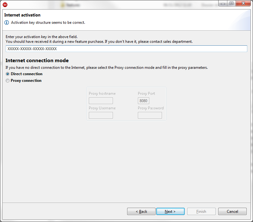This screenshot has width=253, height=222.
Task: Go to the previous step with Back
Action: point(141,211)
